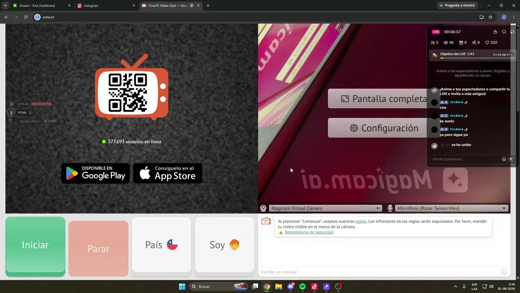Image resolution: width=520 pixels, height=293 pixels.
Task: Click the Windows taskbar Buscar search box
Action: (x=219, y=286)
